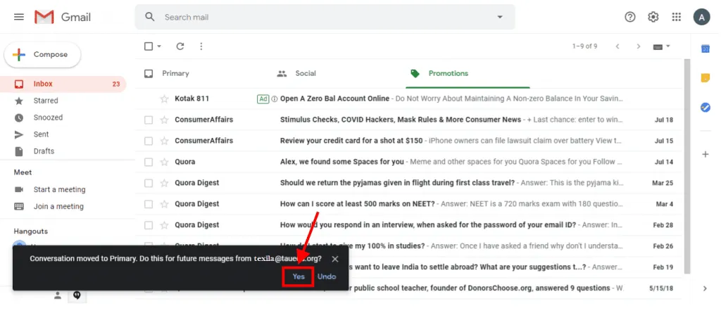Click the search magnifier icon
The image size is (721, 313).
149,17
